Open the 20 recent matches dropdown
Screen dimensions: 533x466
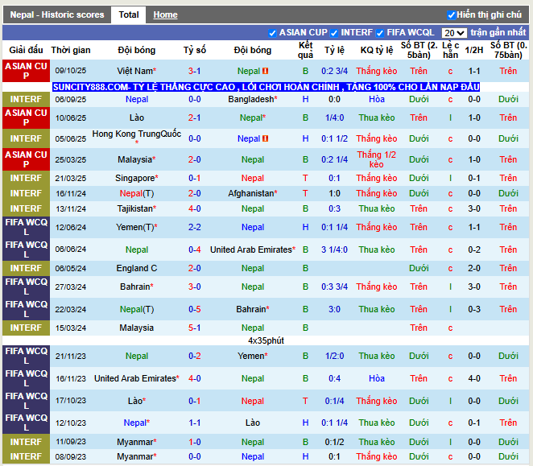click(x=454, y=33)
